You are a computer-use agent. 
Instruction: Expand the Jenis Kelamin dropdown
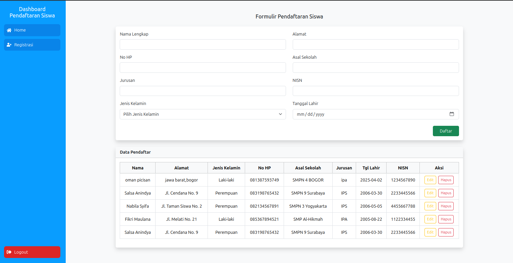coord(203,114)
